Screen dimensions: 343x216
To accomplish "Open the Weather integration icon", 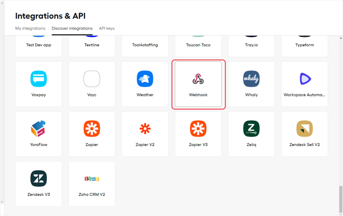I will [145, 79].
